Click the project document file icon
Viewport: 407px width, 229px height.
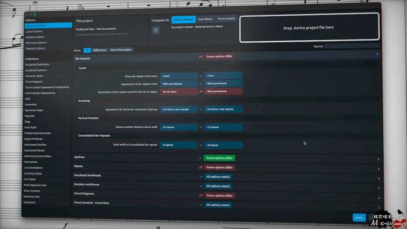pyautogui.click(x=155, y=30)
